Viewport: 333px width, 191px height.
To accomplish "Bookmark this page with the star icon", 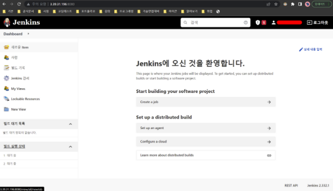I will [276, 4].
